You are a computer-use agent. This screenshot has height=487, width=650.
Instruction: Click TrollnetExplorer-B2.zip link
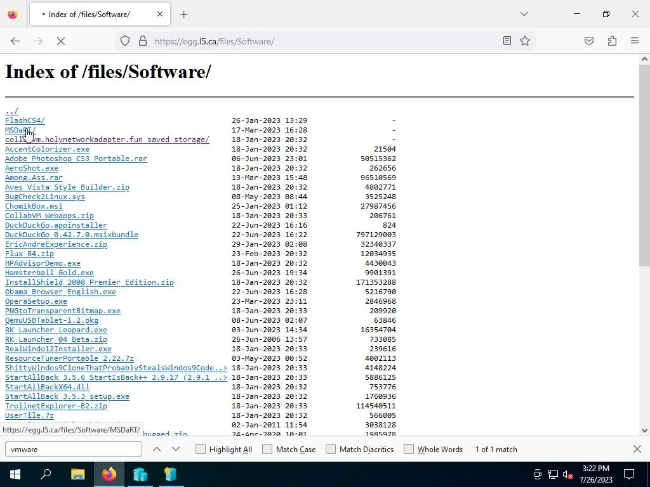pyautogui.click(x=56, y=406)
